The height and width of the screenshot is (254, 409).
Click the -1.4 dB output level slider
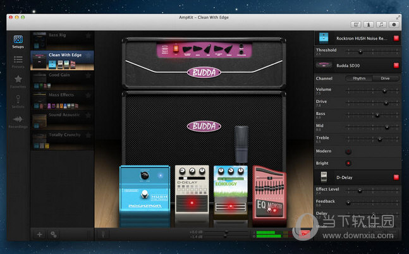coord(226,236)
